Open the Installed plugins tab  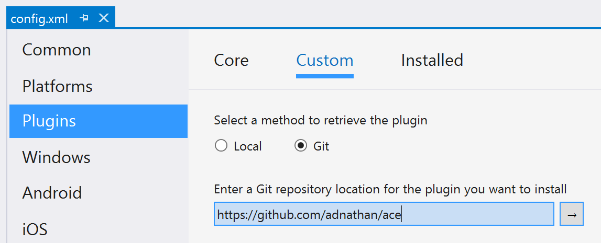point(432,61)
